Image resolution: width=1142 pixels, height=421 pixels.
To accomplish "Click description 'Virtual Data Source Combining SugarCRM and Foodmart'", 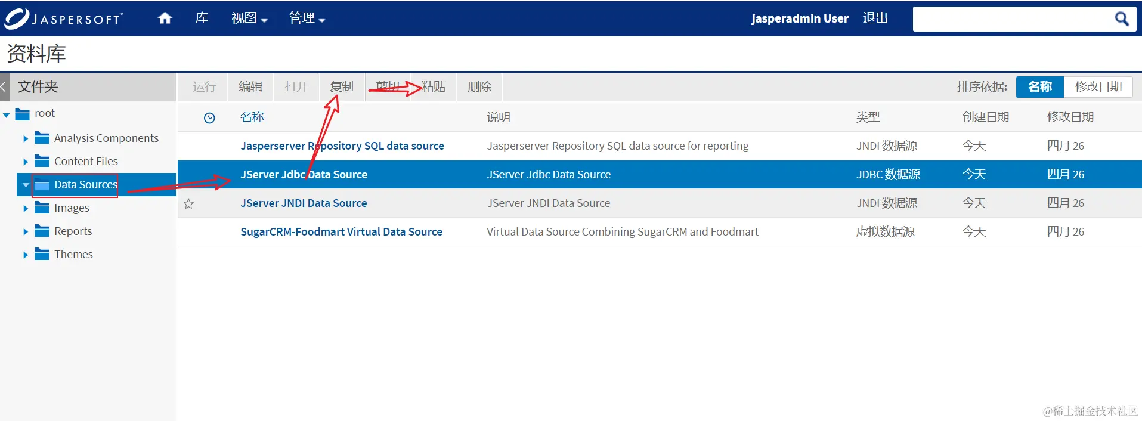I will pos(623,232).
